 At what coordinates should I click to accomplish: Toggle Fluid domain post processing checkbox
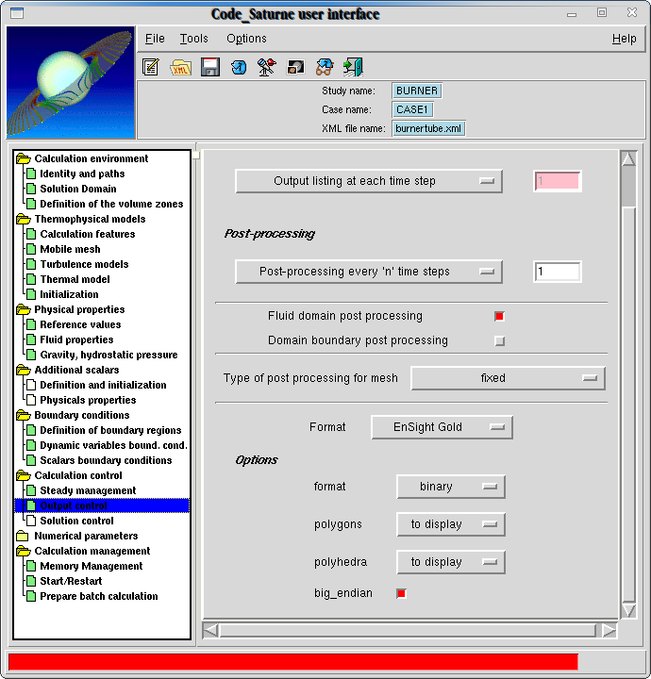(499, 316)
